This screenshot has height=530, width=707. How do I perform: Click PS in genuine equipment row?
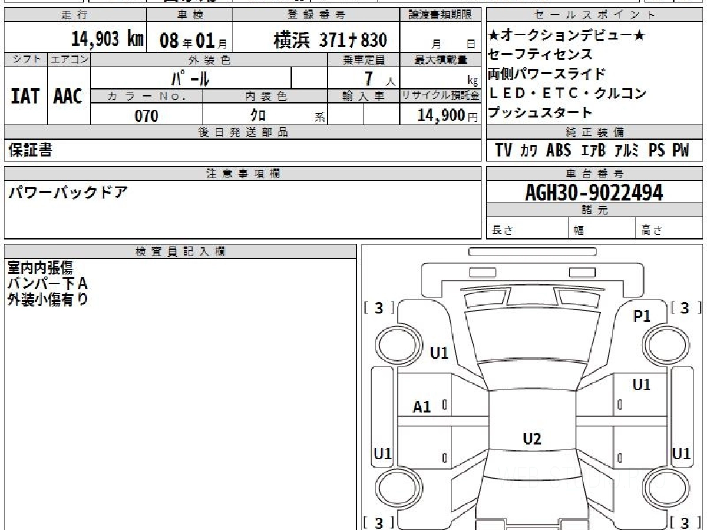point(657,151)
